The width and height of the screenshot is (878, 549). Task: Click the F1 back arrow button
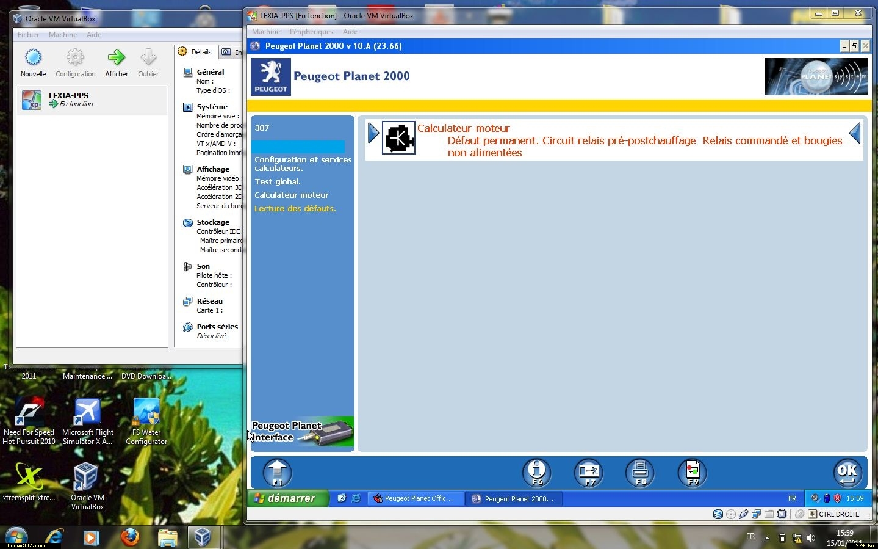[x=278, y=473]
